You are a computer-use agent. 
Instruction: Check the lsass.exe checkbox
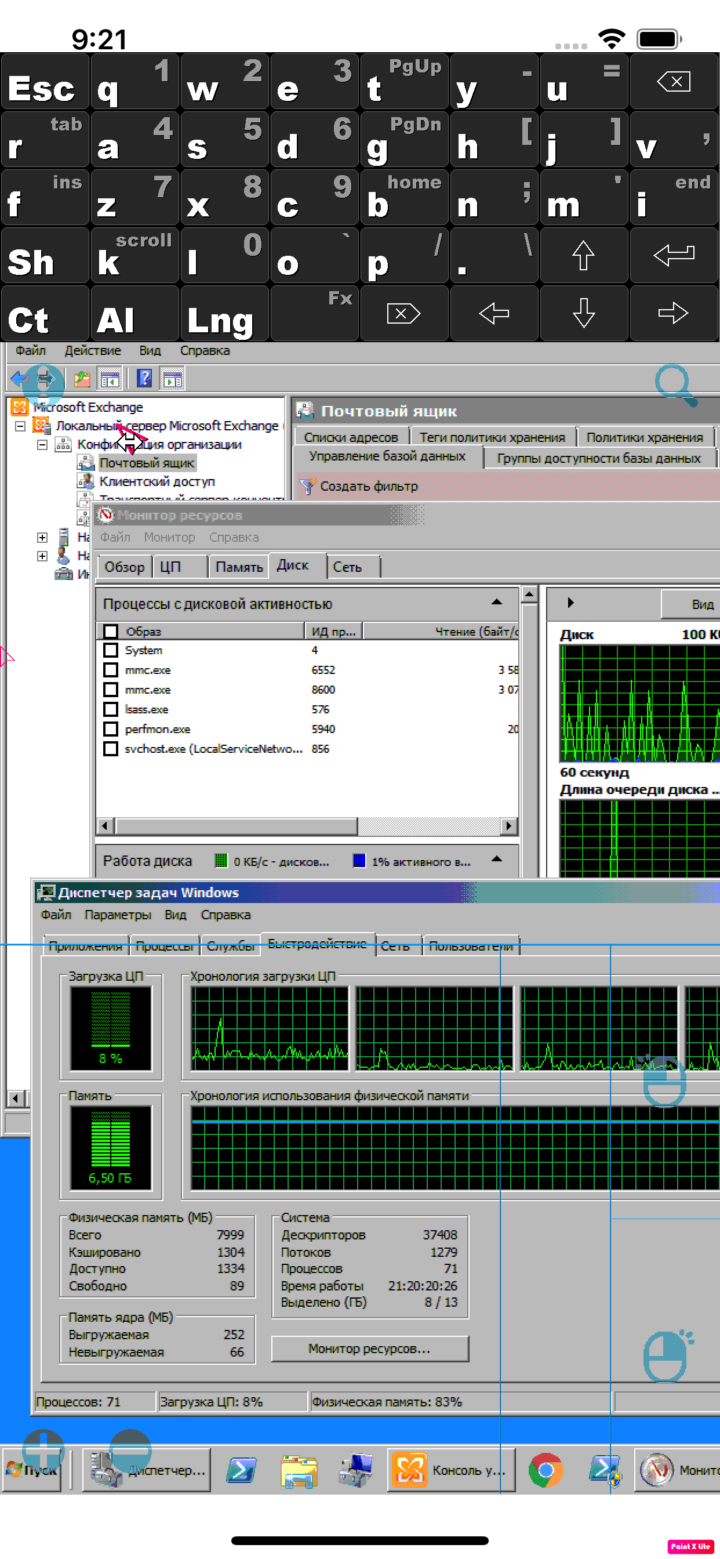pyautogui.click(x=110, y=709)
